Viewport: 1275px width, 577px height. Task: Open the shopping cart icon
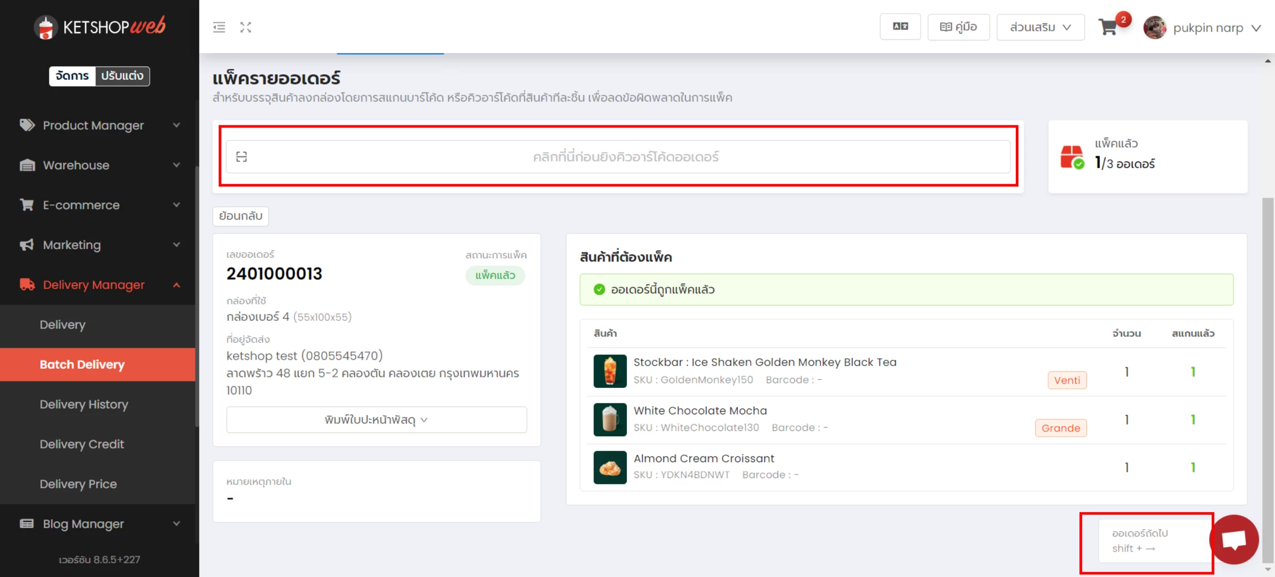[1108, 27]
